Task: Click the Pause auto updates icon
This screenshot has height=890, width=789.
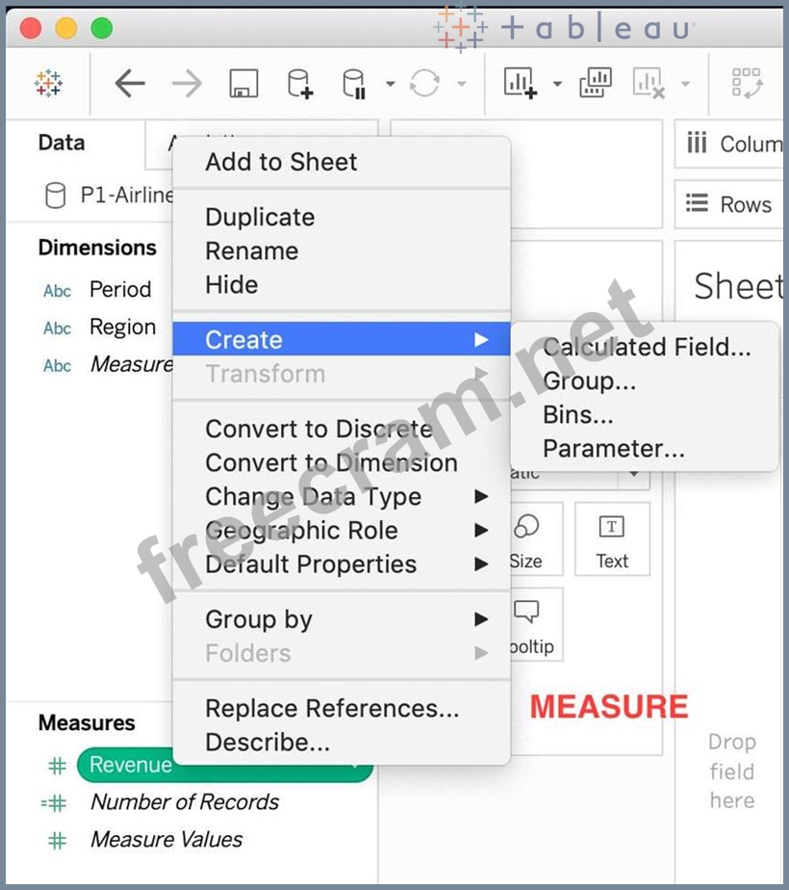Action: 354,85
